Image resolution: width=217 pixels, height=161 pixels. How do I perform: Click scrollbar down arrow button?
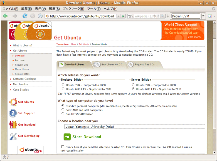tap(214, 153)
